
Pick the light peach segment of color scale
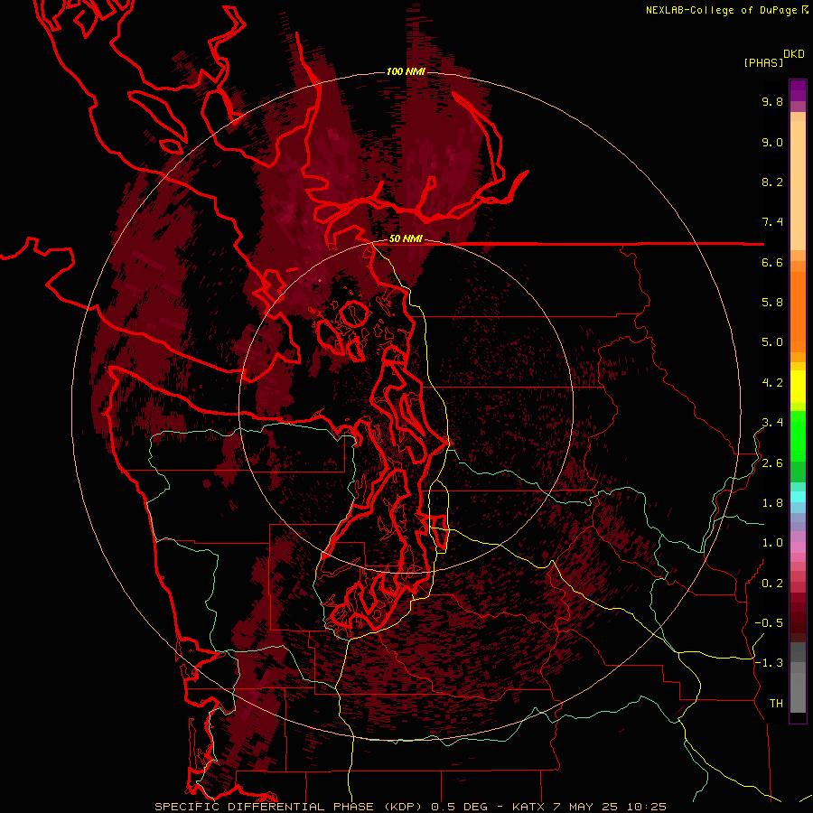coord(798,187)
